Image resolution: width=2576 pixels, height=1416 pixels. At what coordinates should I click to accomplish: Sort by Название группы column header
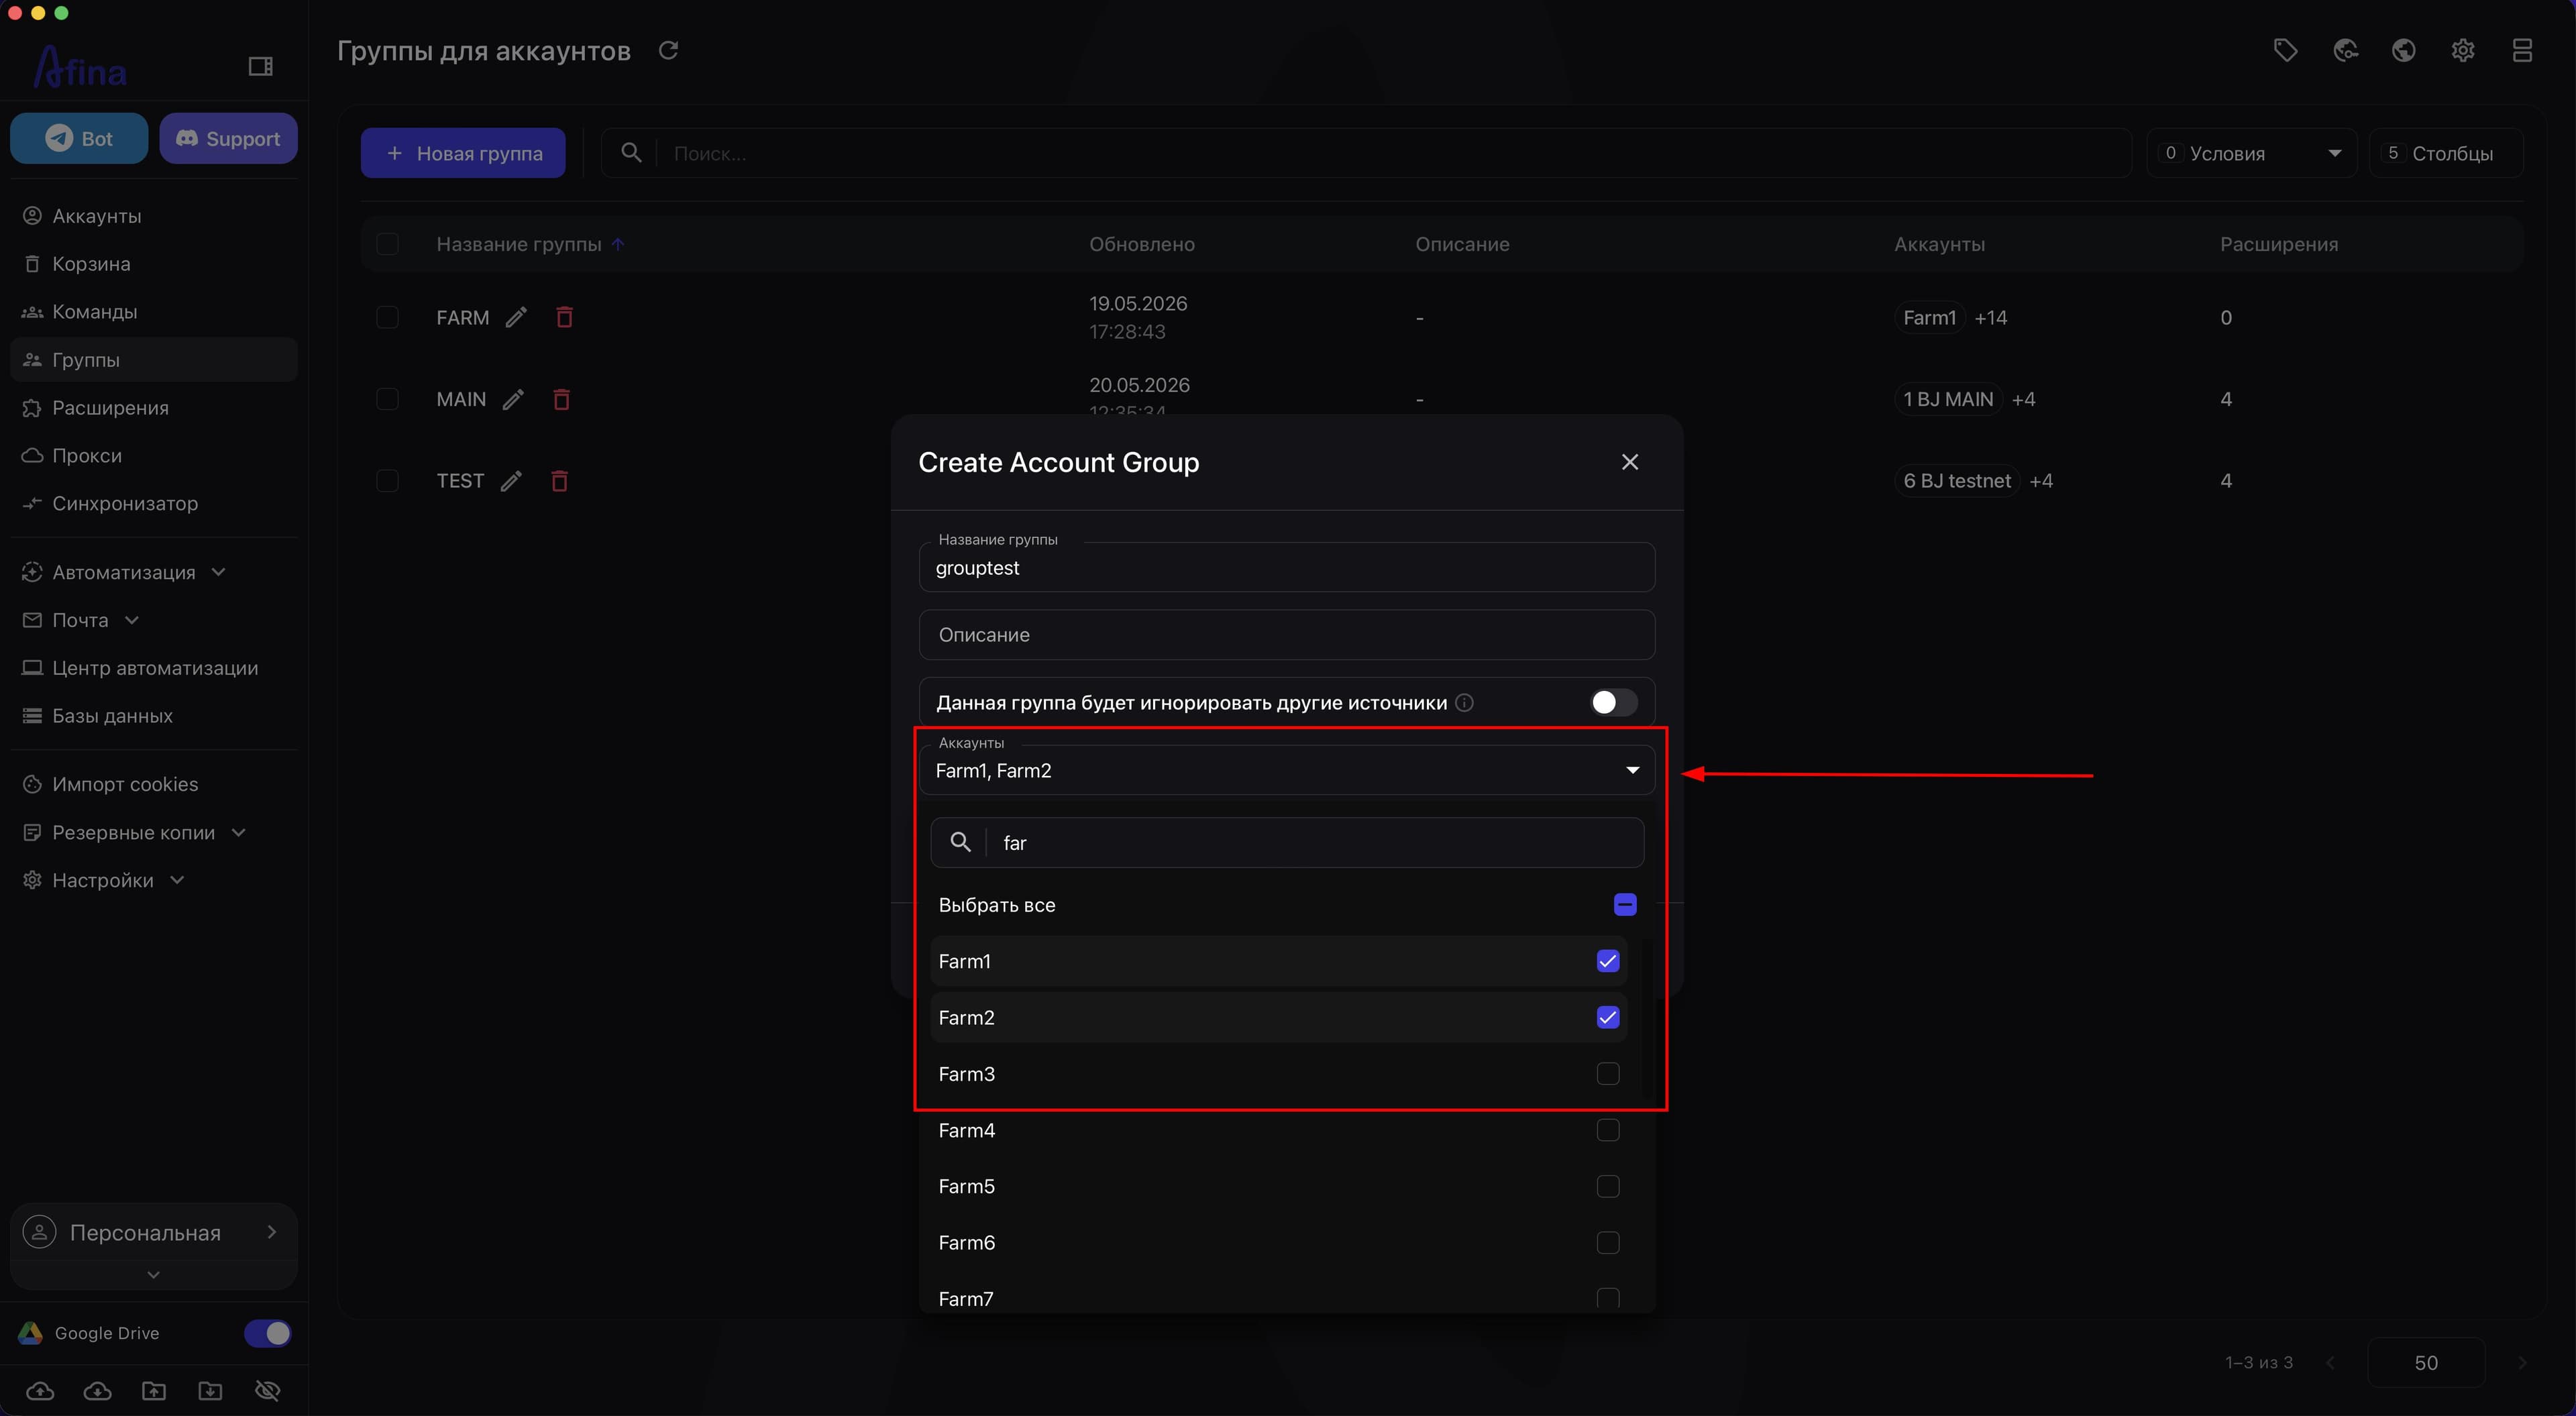click(518, 244)
